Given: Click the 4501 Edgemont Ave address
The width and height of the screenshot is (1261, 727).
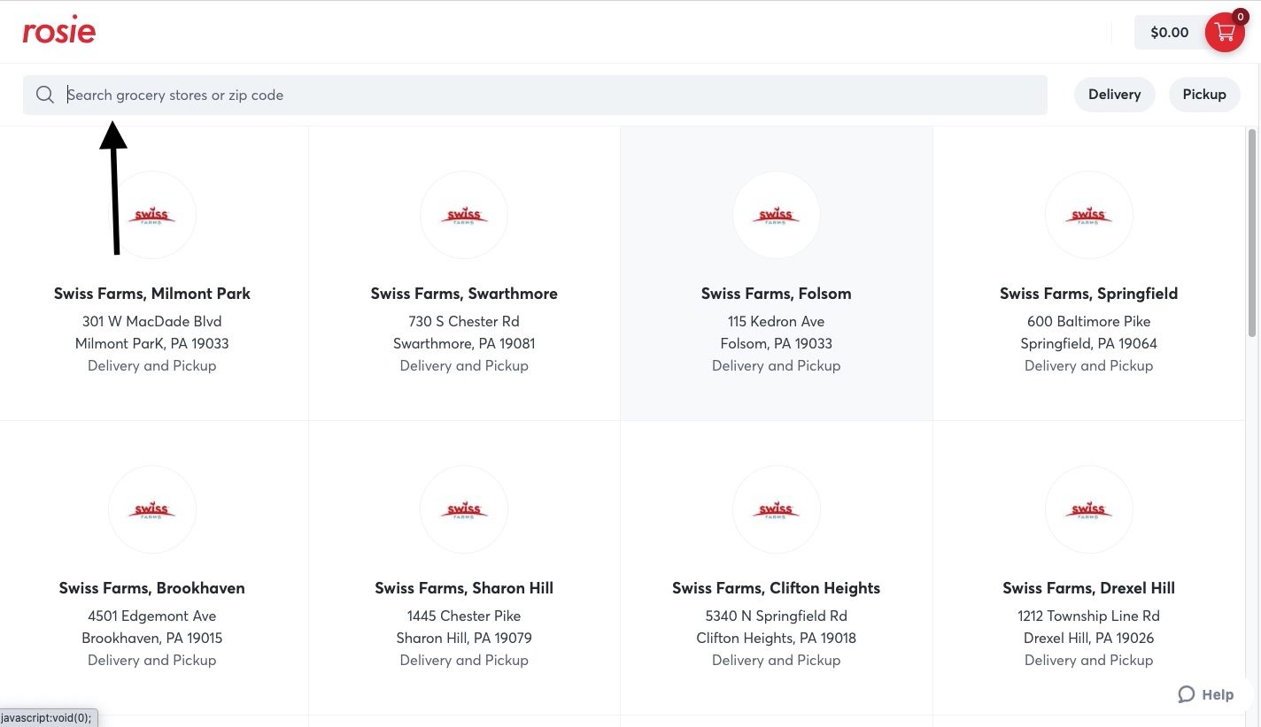Looking at the screenshot, I should [x=152, y=616].
